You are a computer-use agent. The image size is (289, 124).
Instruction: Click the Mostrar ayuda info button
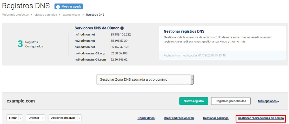pos(69,6)
